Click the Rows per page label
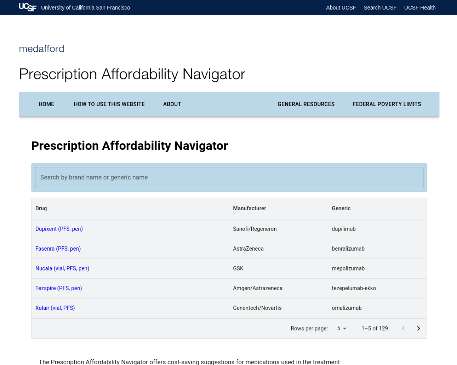 309,328
